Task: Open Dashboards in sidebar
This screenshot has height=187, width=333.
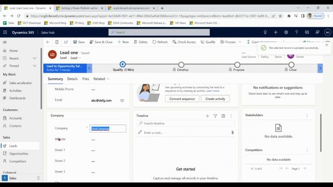Action: click(x=17, y=98)
